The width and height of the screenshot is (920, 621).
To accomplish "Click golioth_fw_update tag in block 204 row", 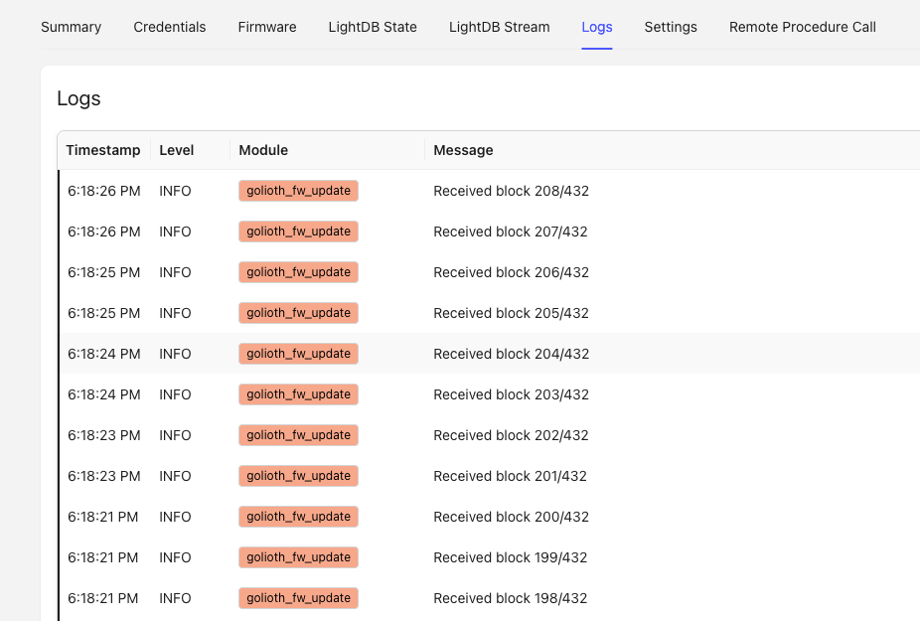I will tap(298, 354).
